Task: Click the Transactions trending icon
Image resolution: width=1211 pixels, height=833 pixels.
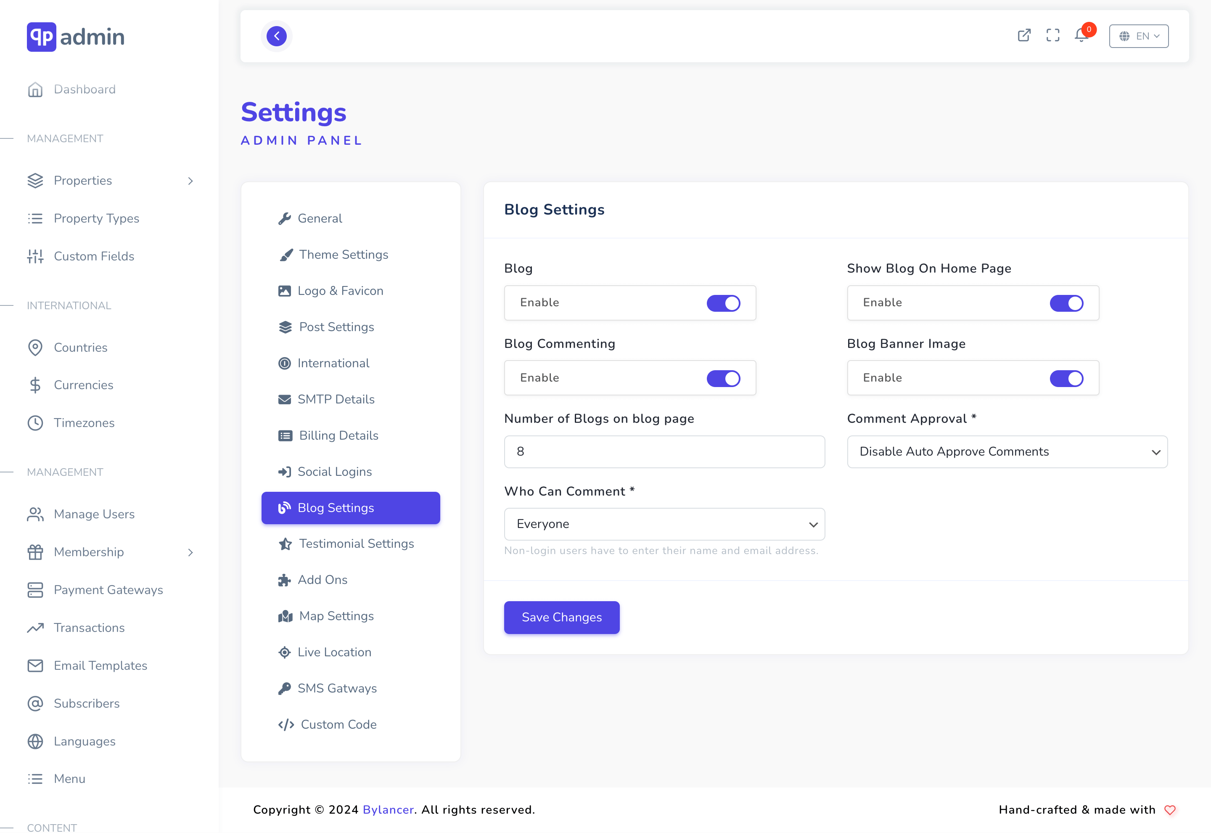Action: [35, 628]
